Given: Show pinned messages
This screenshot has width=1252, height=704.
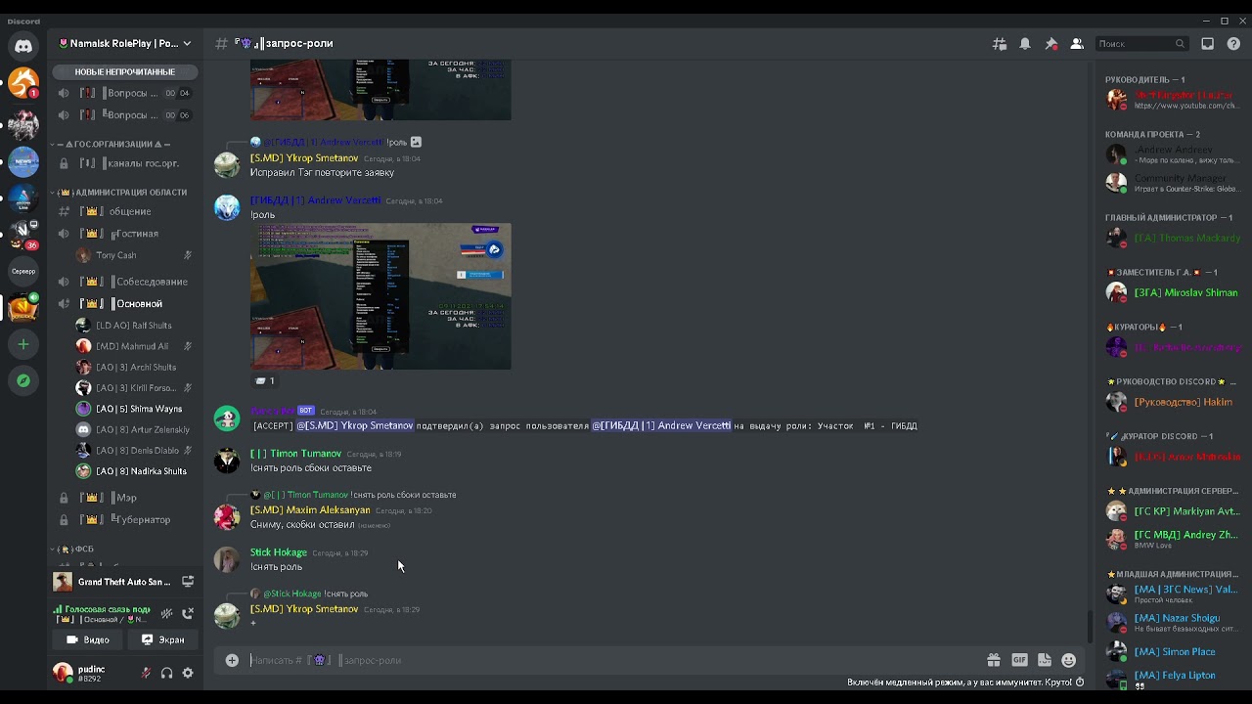Looking at the screenshot, I should 1051,44.
